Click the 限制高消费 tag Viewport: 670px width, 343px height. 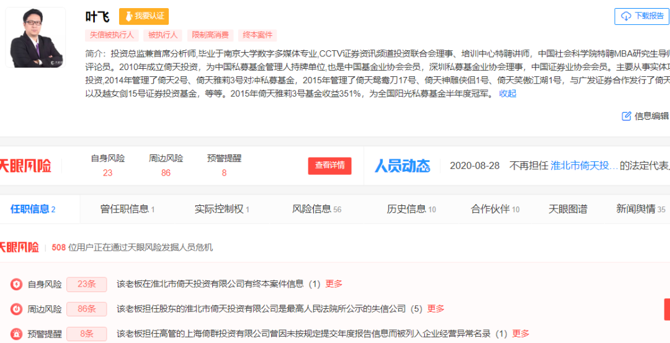coord(210,35)
